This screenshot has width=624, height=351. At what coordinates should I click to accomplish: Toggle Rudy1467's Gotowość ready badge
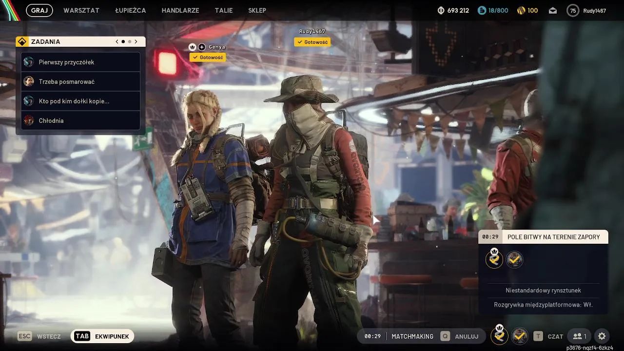[x=312, y=42]
